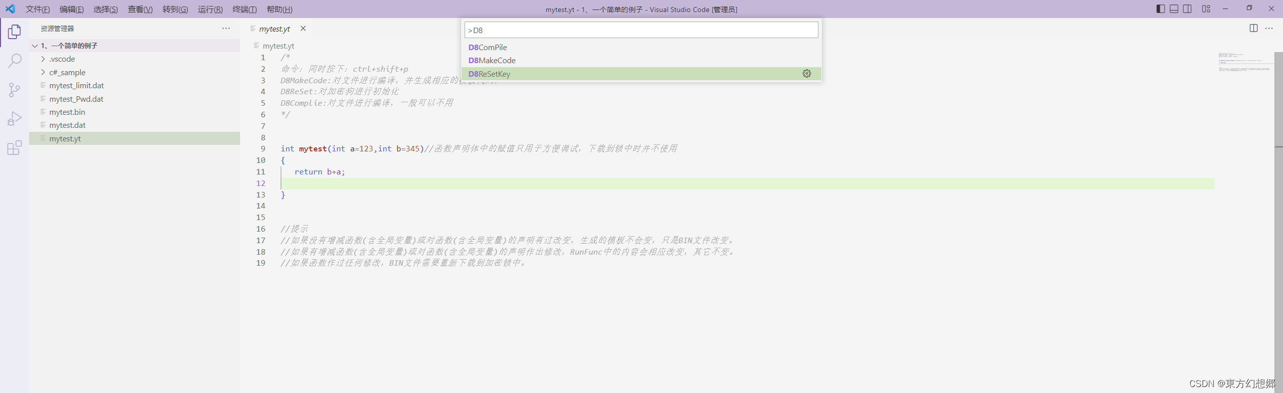
Task: Open the 选择(S) menu
Action: (x=106, y=10)
